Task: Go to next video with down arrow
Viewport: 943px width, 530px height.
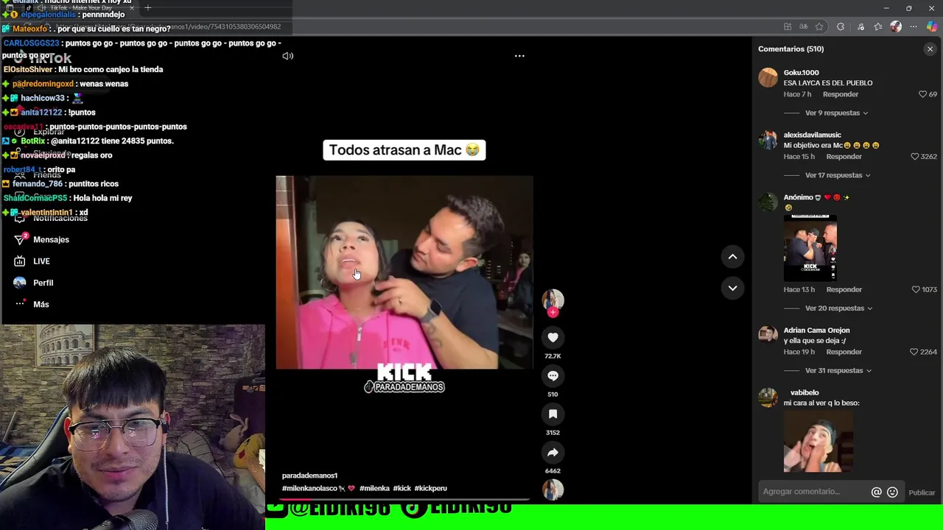Action: pyautogui.click(x=732, y=288)
